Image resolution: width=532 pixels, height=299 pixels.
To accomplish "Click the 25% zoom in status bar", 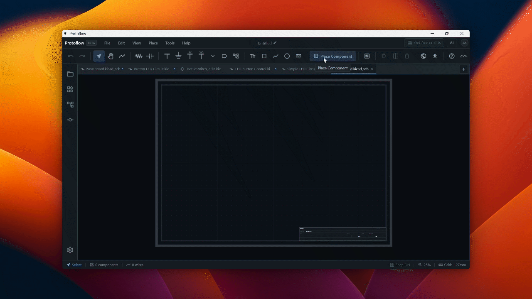I will [424, 265].
